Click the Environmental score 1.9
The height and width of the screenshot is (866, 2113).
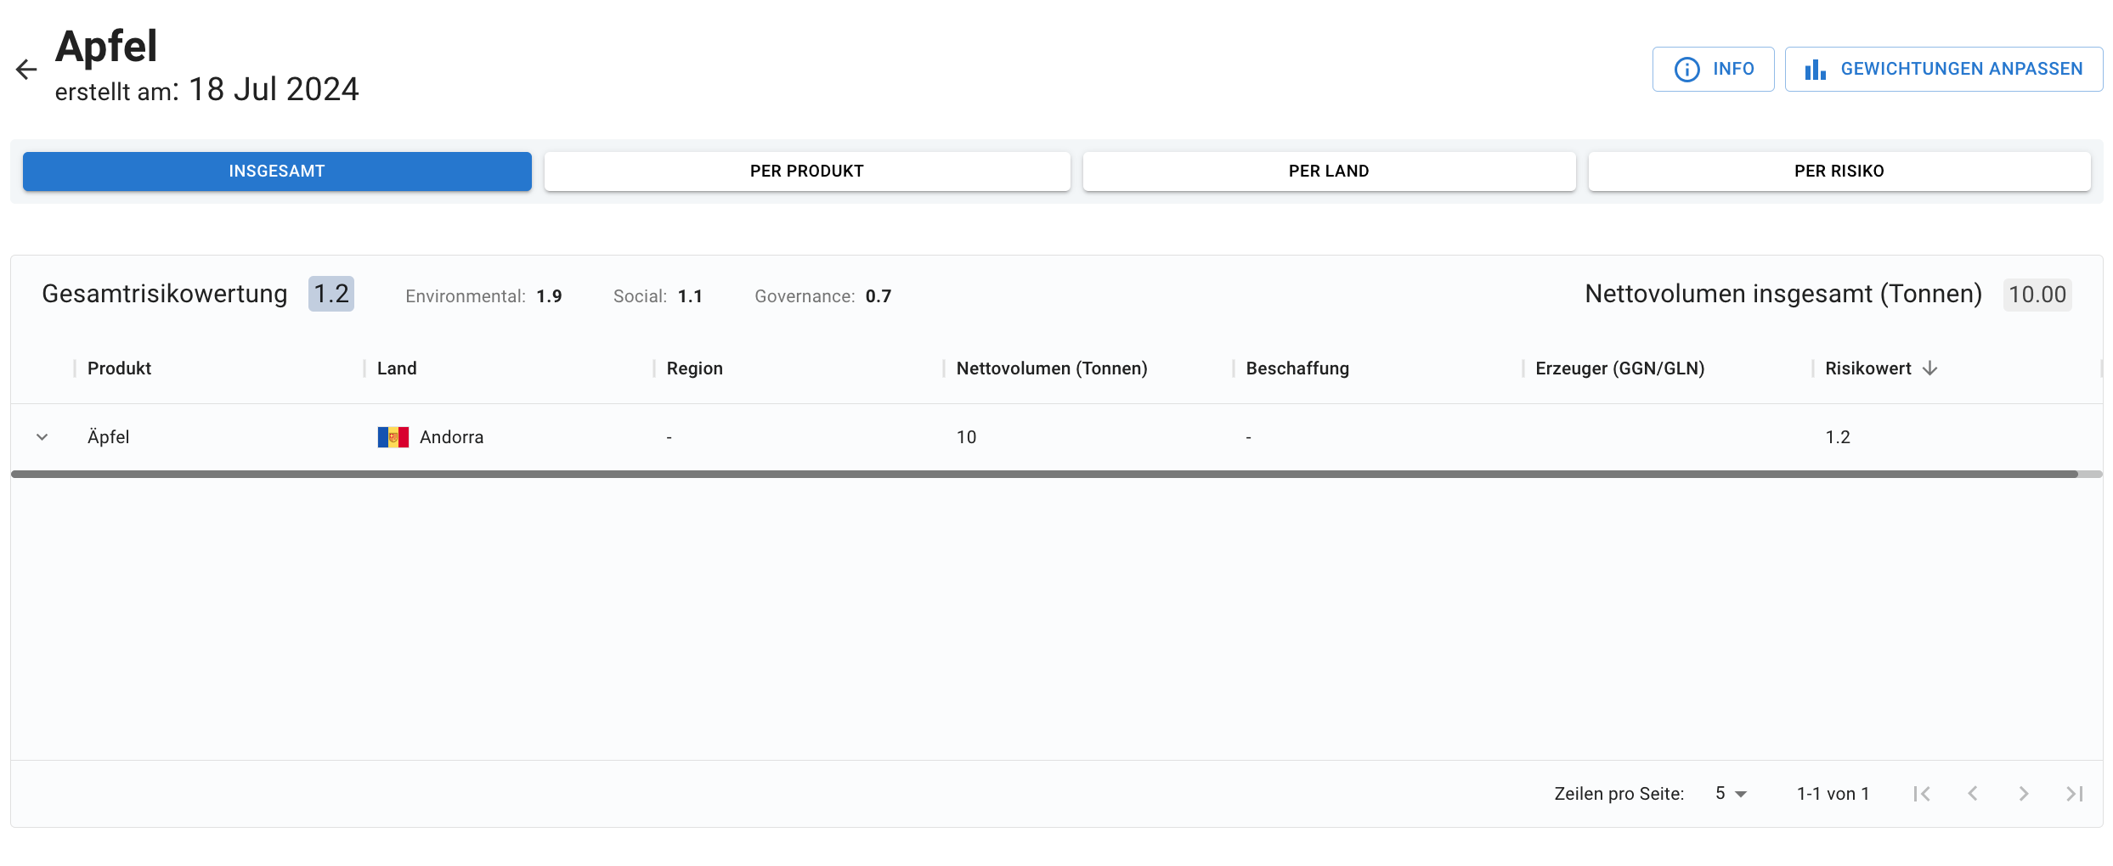tap(550, 296)
